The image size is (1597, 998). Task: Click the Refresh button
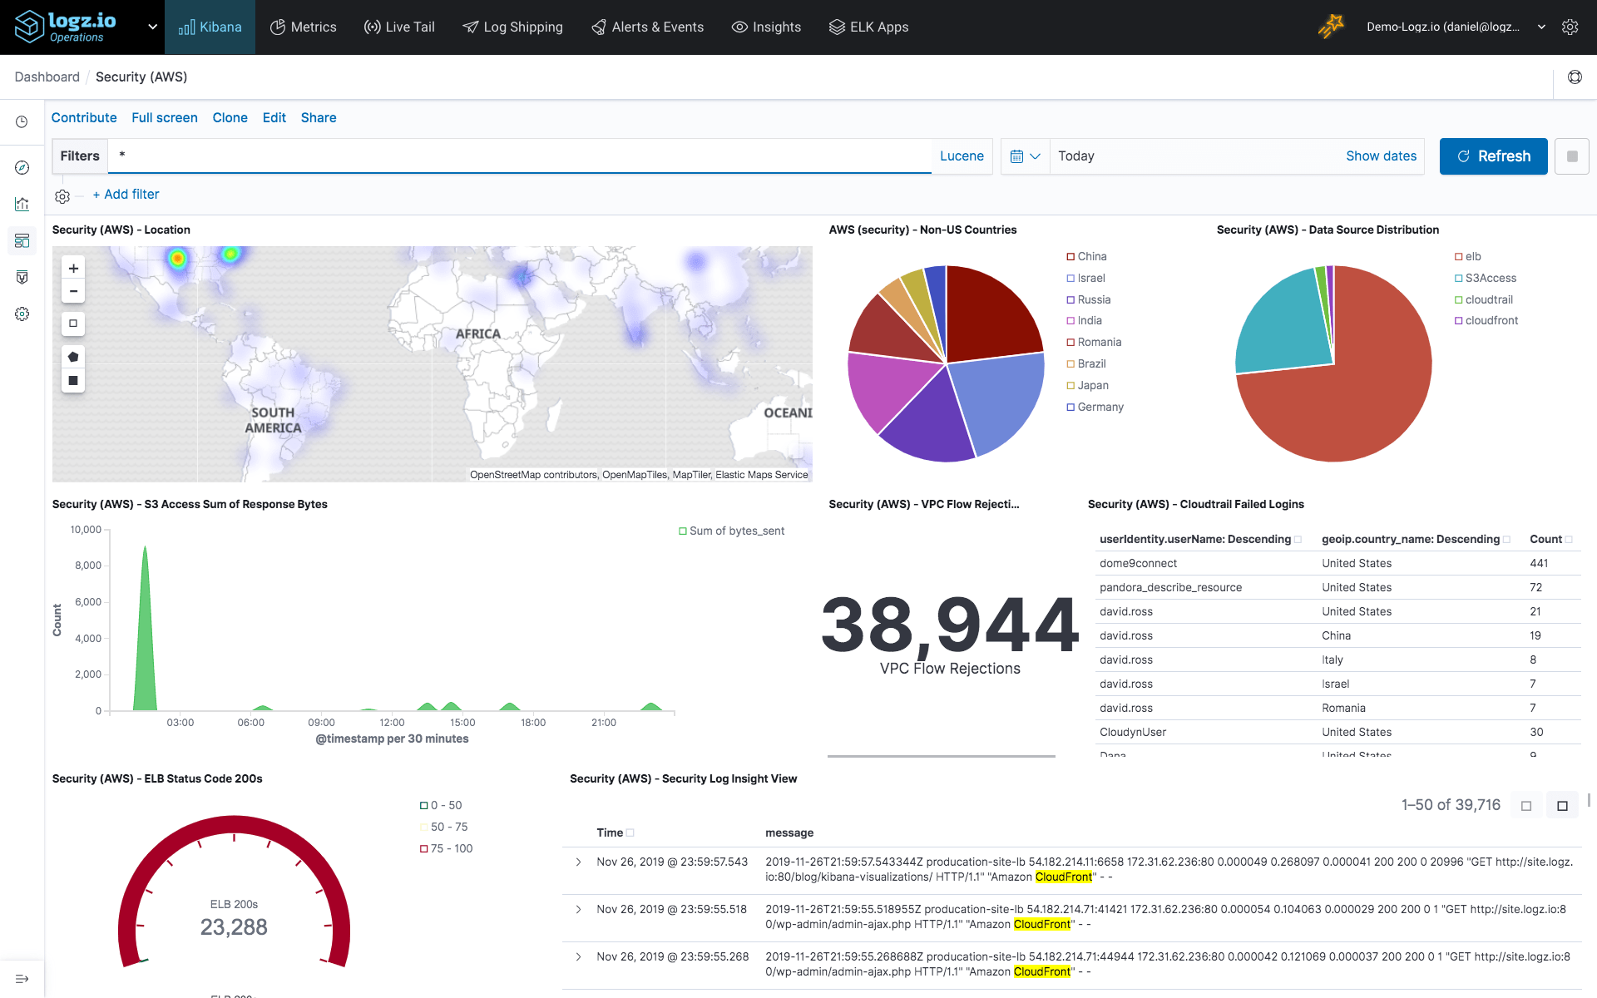tap(1493, 156)
